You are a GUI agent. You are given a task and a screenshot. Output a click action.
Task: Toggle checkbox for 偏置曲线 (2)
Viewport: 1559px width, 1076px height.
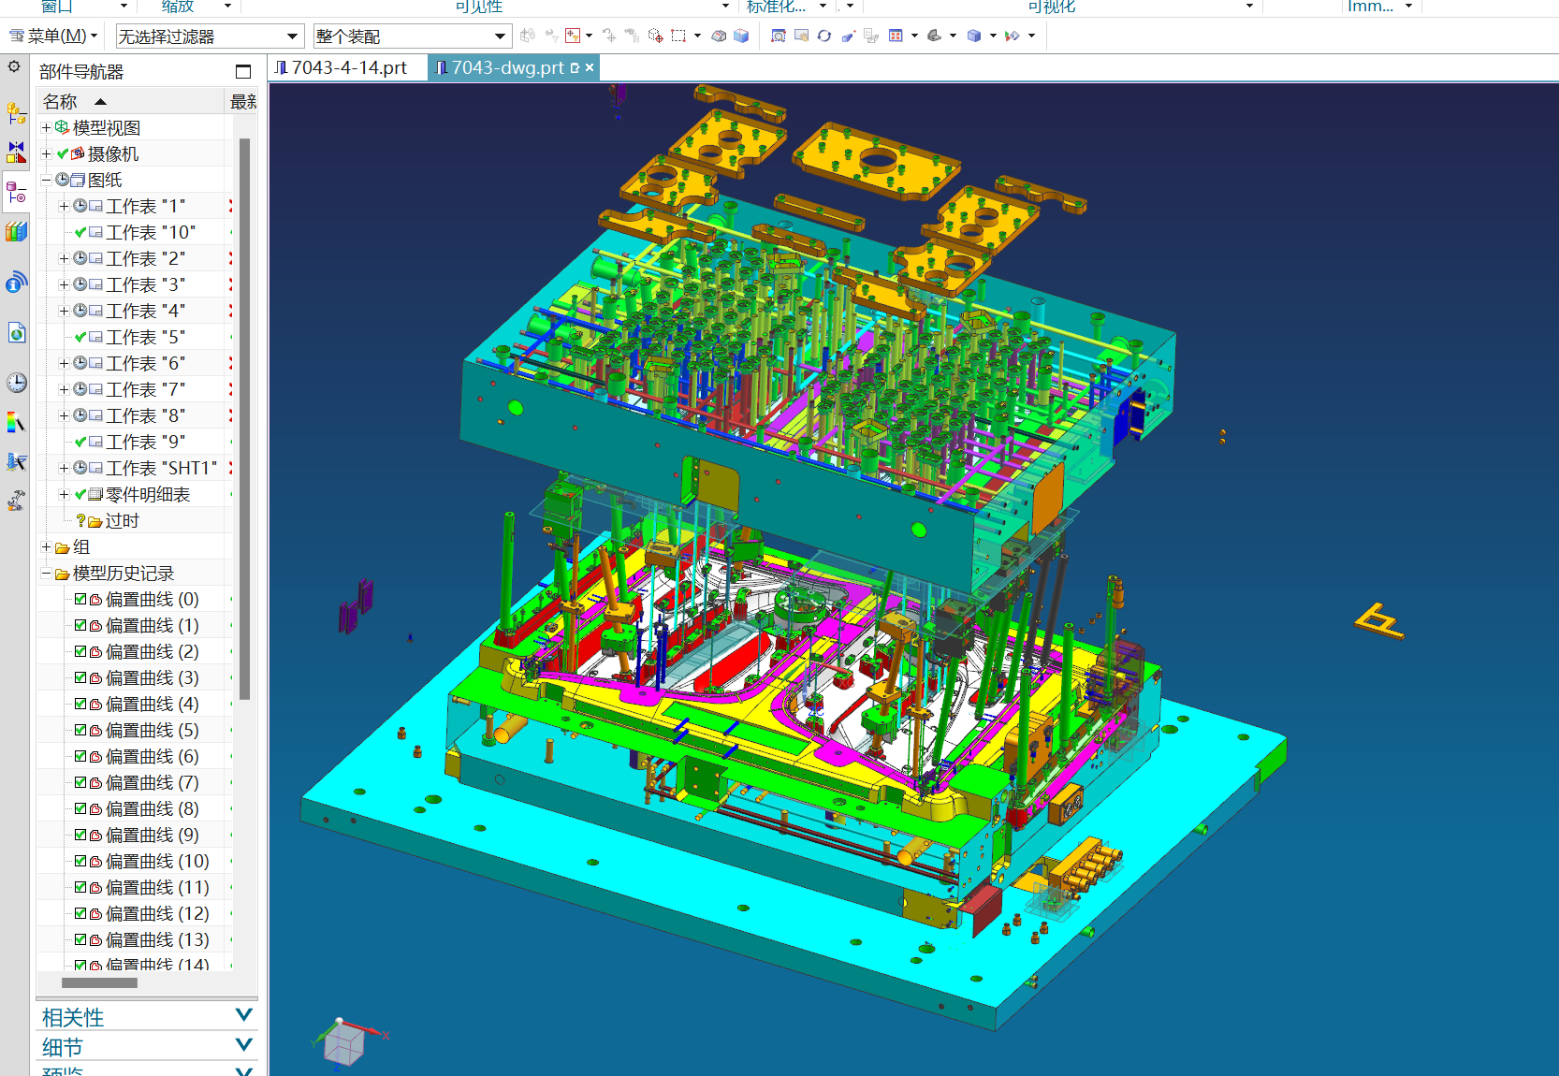point(80,651)
